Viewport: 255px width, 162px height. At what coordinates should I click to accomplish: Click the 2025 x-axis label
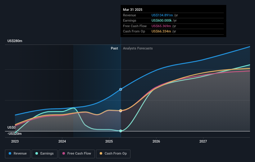coord(109,141)
